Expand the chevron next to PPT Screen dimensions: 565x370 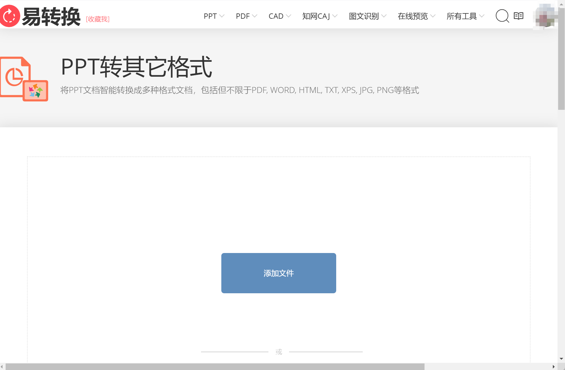222,16
